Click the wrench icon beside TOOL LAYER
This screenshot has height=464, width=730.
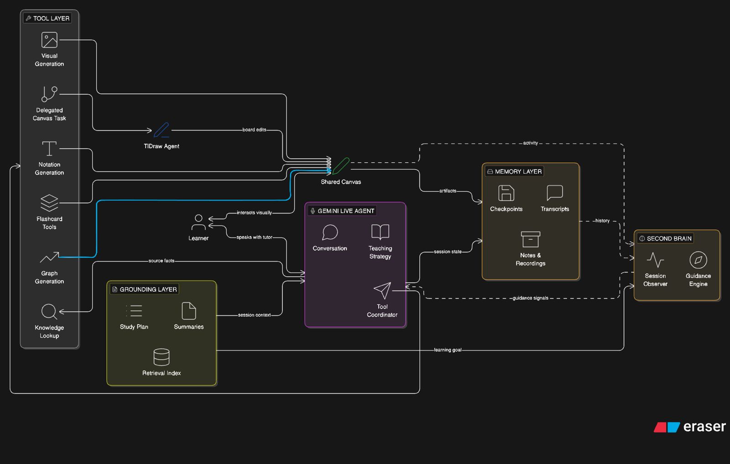click(29, 18)
